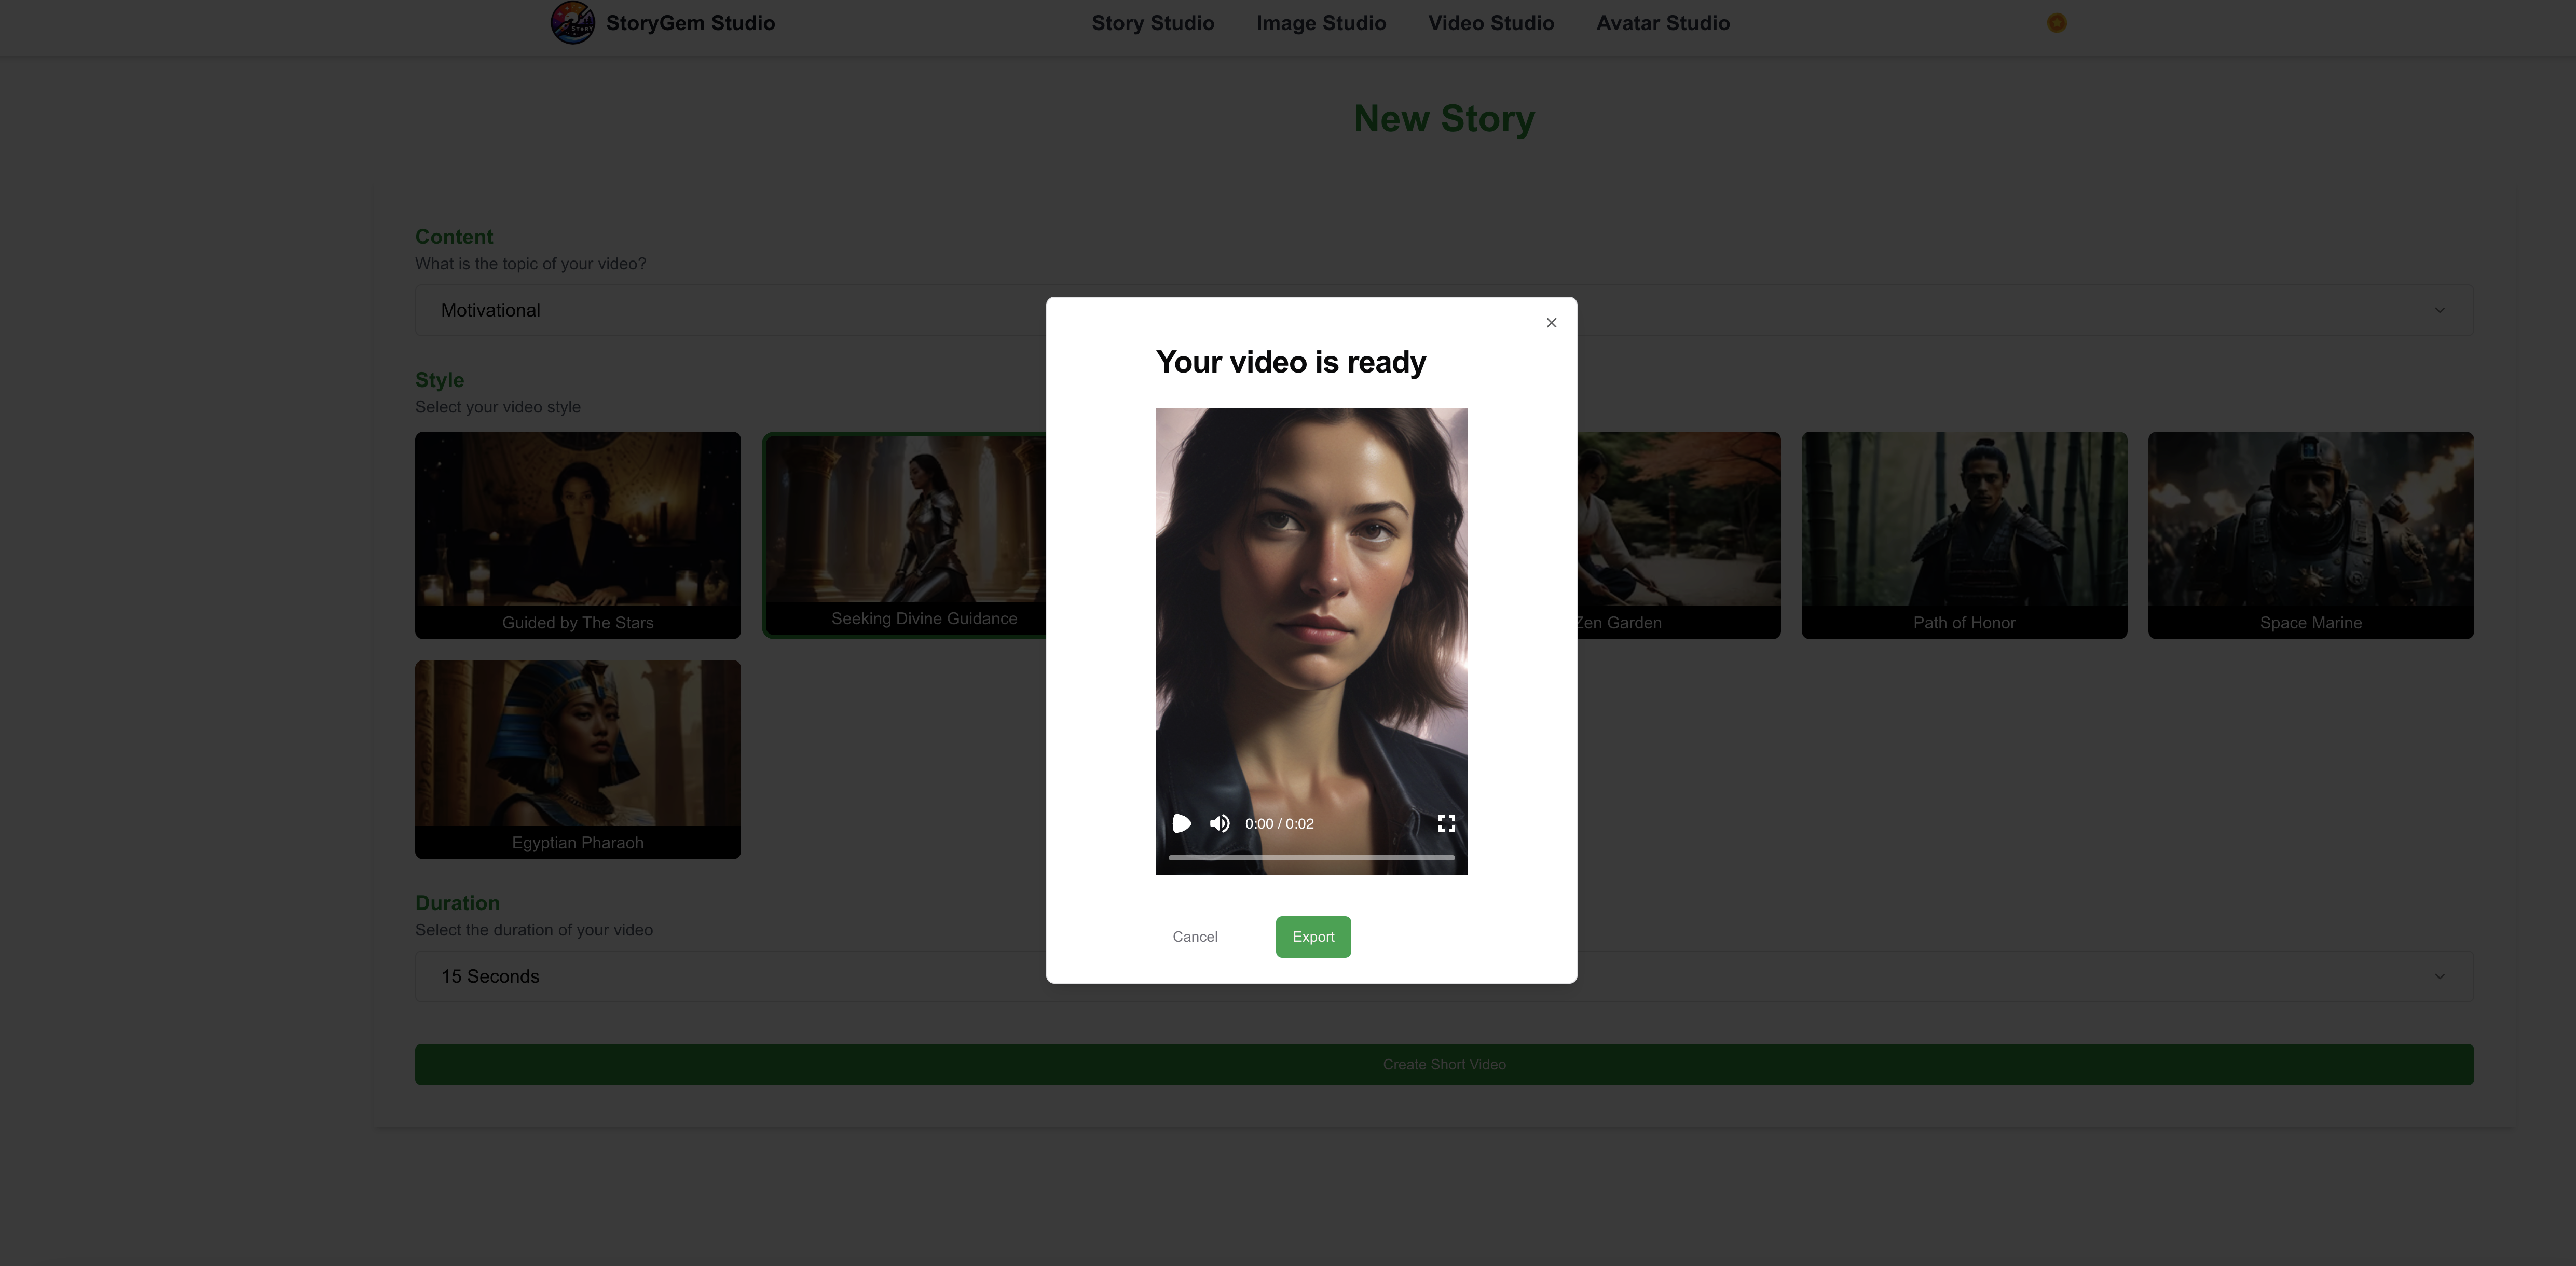Pick the Space Marine style
Image resolution: width=2576 pixels, height=1266 pixels.
pos(2310,535)
